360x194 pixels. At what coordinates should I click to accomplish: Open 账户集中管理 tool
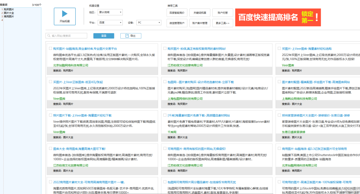coord(200,23)
